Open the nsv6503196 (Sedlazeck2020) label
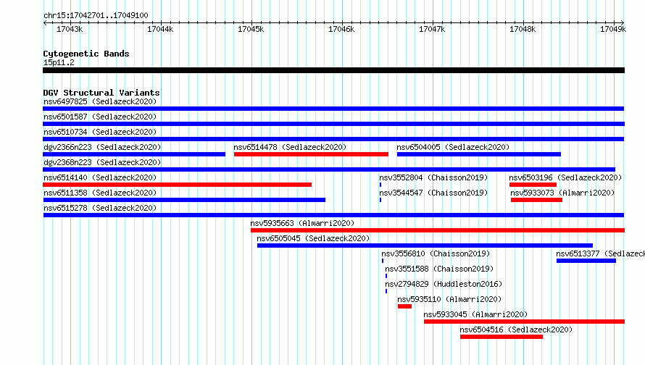The width and height of the screenshot is (645, 365). (565, 177)
